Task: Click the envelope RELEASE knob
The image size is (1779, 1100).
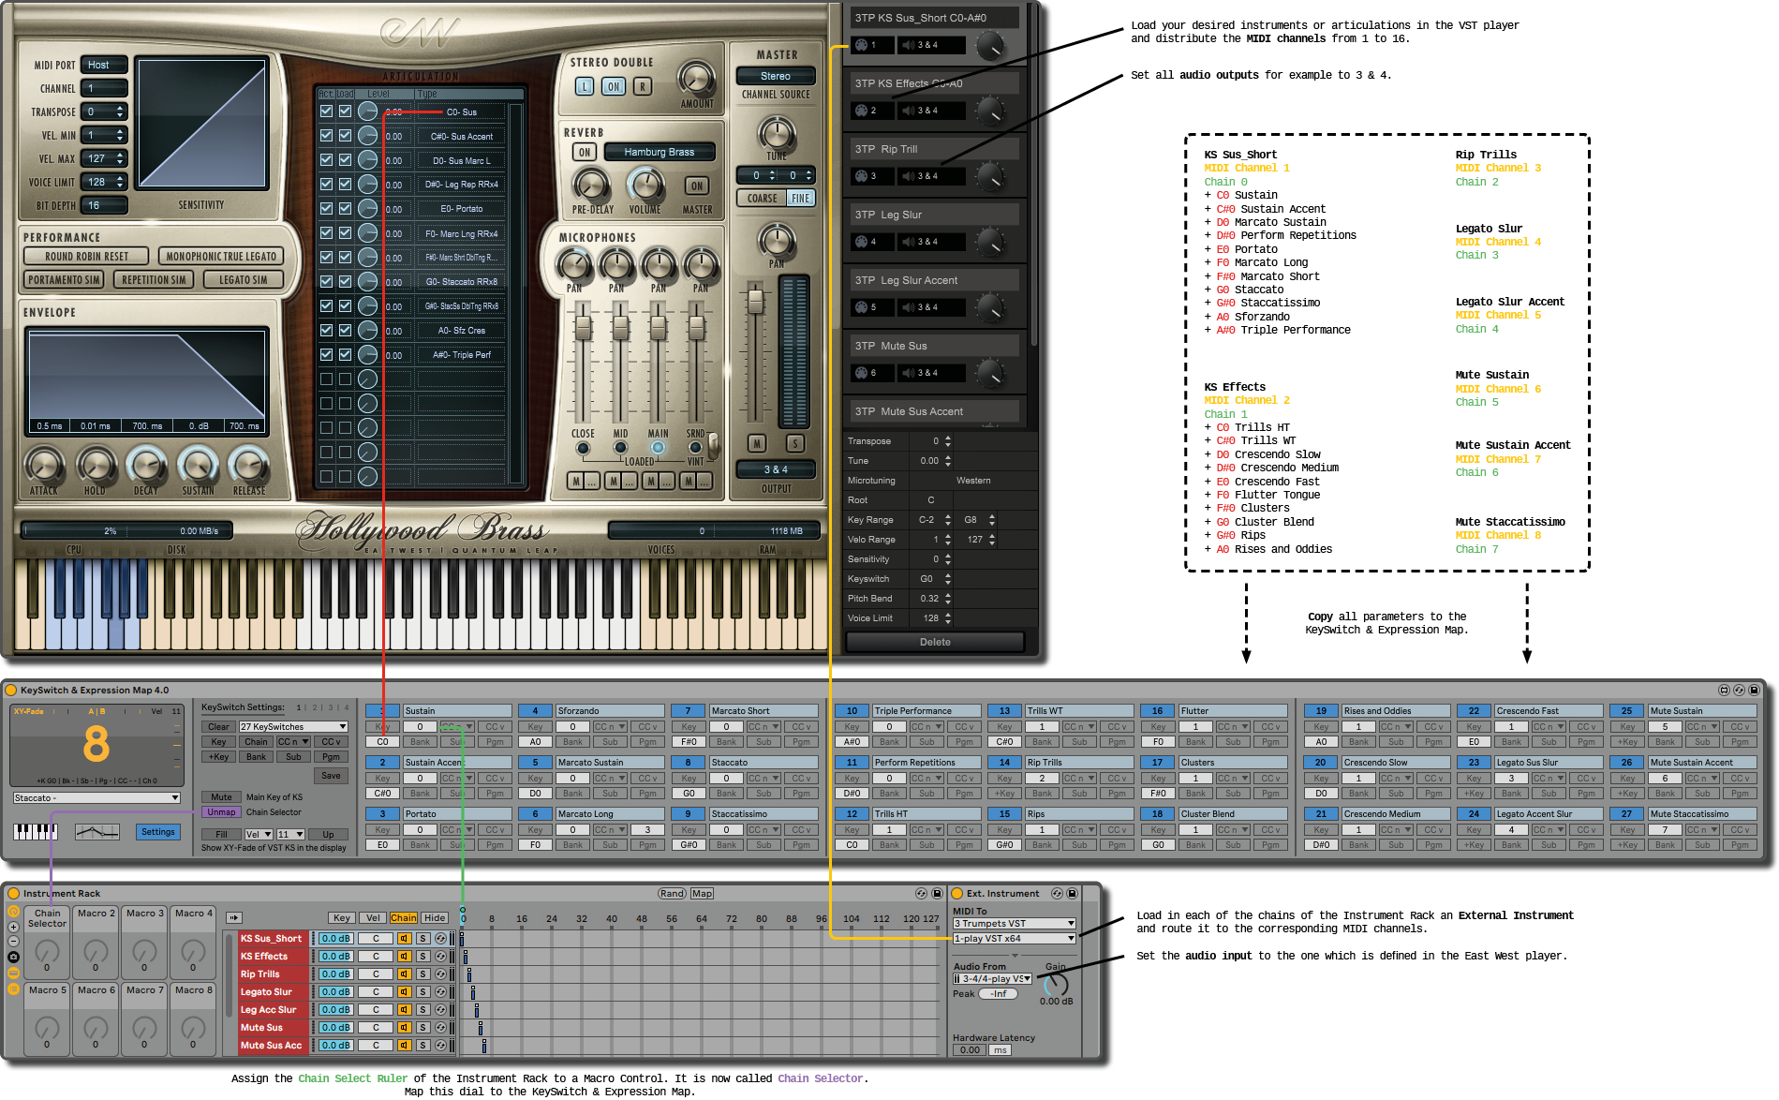Action: pos(249,465)
